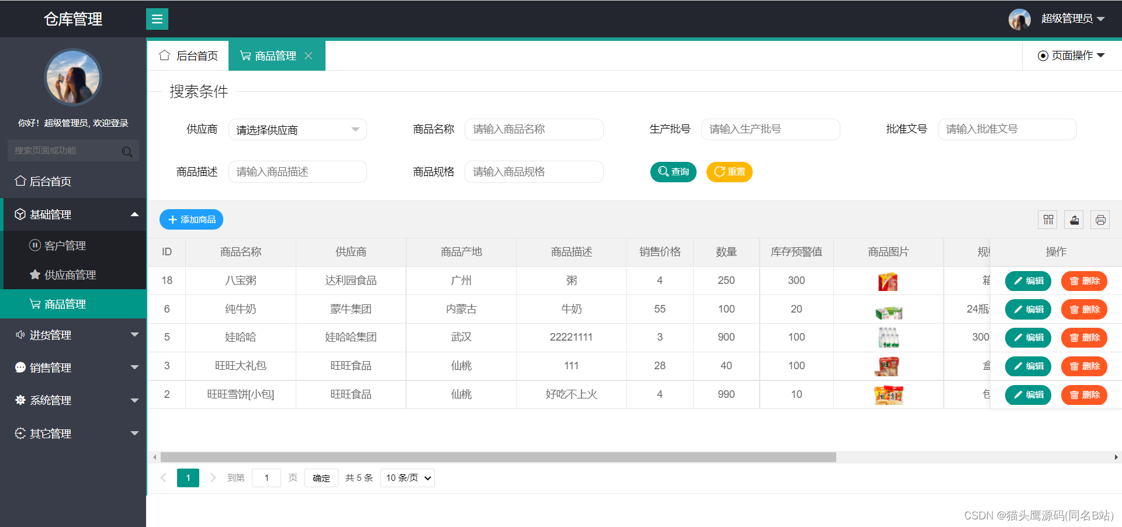
Task: Edit the 八宝粥 row
Action: [x=1028, y=281]
